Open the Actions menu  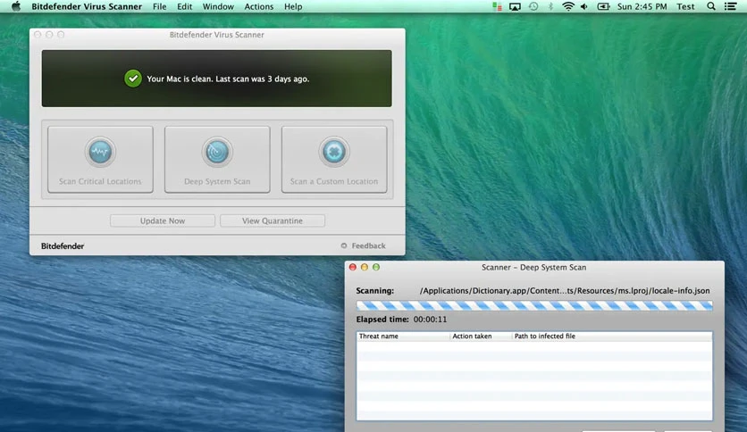coord(259,6)
